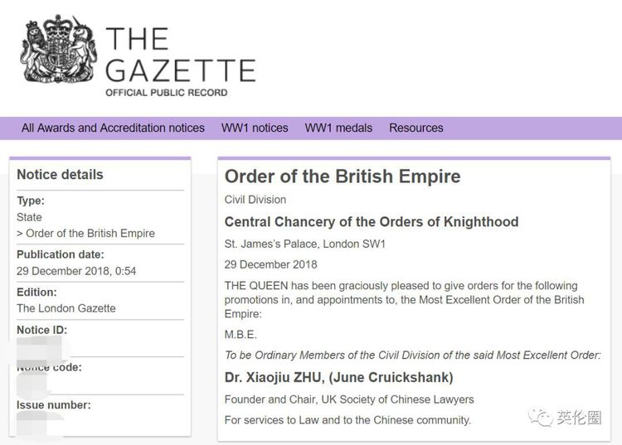Click The London Gazette edition text
Image resolution: width=622 pixels, height=445 pixels.
pos(66,308)
